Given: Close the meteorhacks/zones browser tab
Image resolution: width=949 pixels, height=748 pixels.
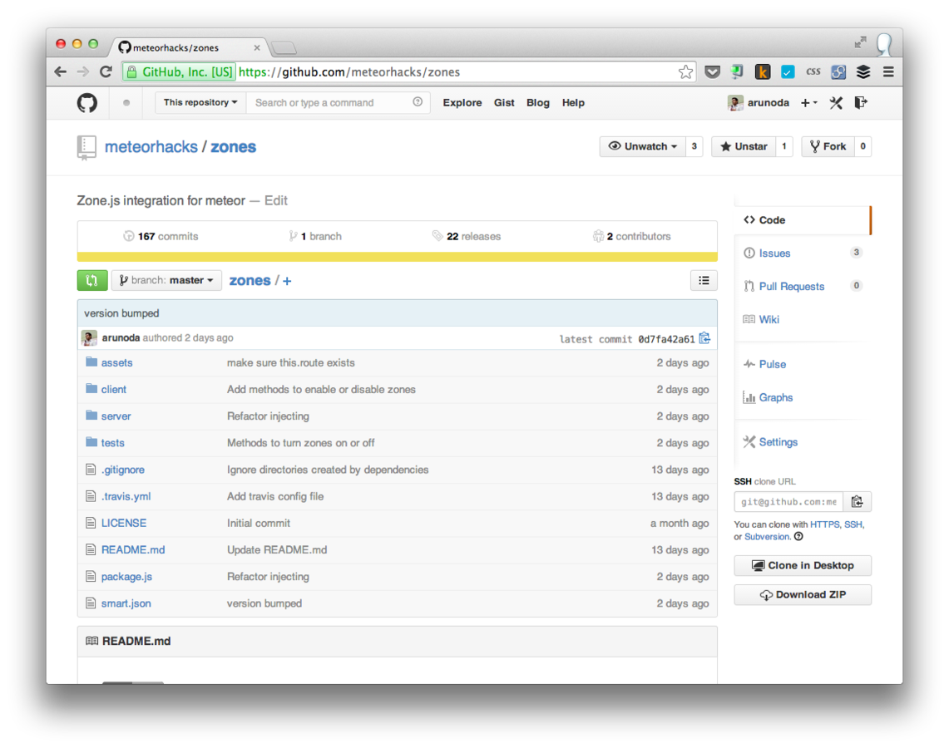Looking at the screenshot, I should pos(257,47).
